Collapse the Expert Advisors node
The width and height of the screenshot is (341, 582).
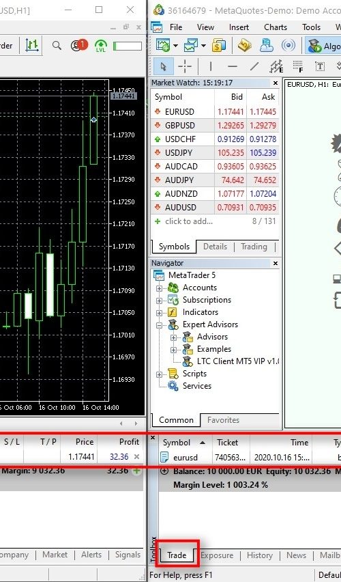159,325
